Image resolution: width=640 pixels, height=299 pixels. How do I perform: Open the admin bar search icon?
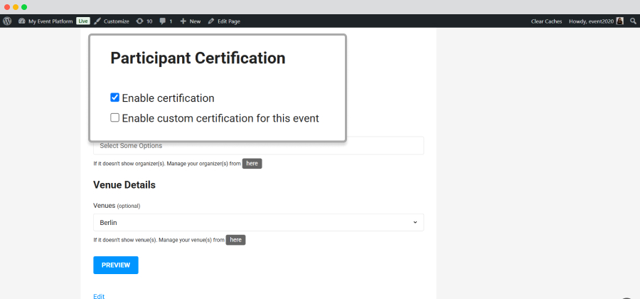coord(633,21)
